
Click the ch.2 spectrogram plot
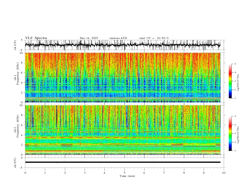click(x=122, y=130)
